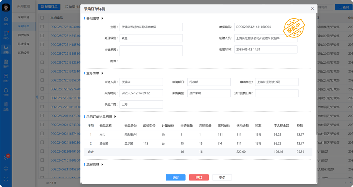Expand the 流程信息 section arrow
Image resolution: width=353 pixels, height=187 pixels.
coord(103,165)
